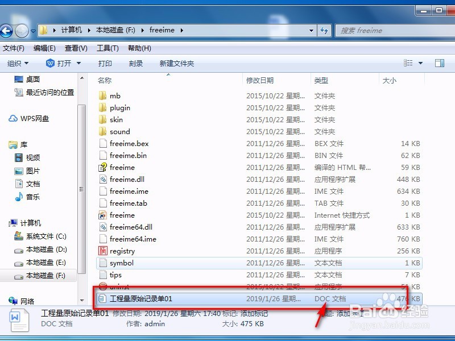Screen dimensions: 455x341
Task: Select 系统文件 (C:) drive
Action: click(x=40, y=236)
